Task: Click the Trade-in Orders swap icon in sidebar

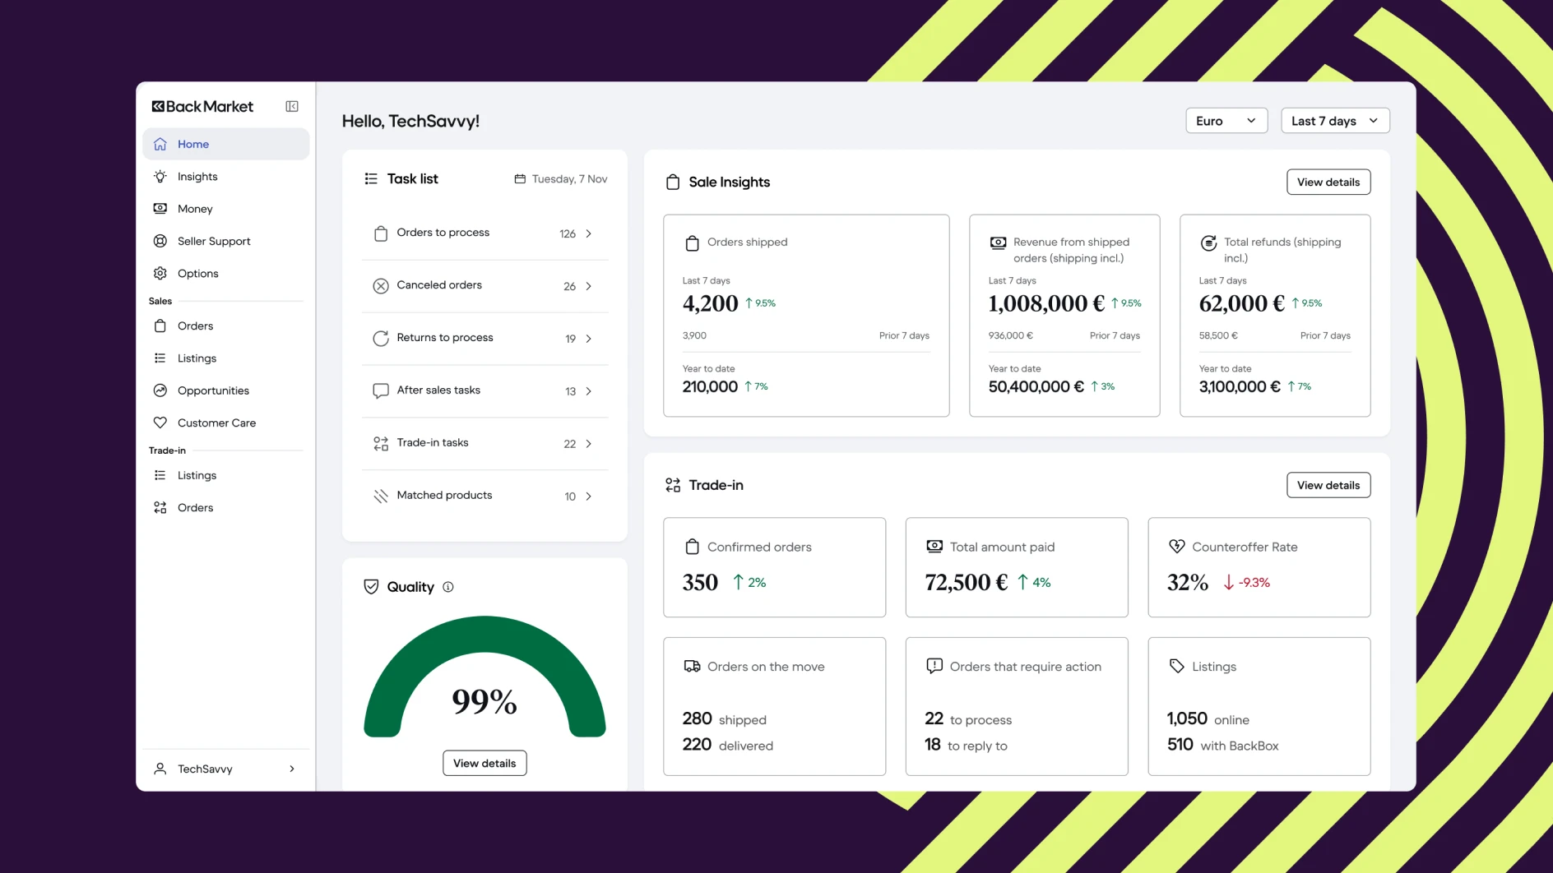Action: [x=160, y=508]
